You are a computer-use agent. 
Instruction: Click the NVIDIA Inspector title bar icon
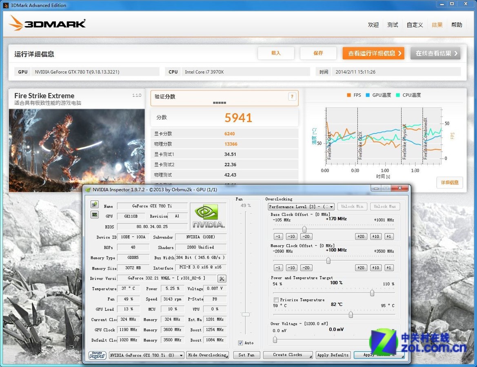pyautogui.click(x=88, y=190)
